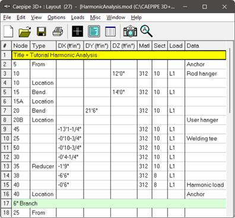Click the New file toolbar icon
Viewport: 235px width, 218px height.
8,31
